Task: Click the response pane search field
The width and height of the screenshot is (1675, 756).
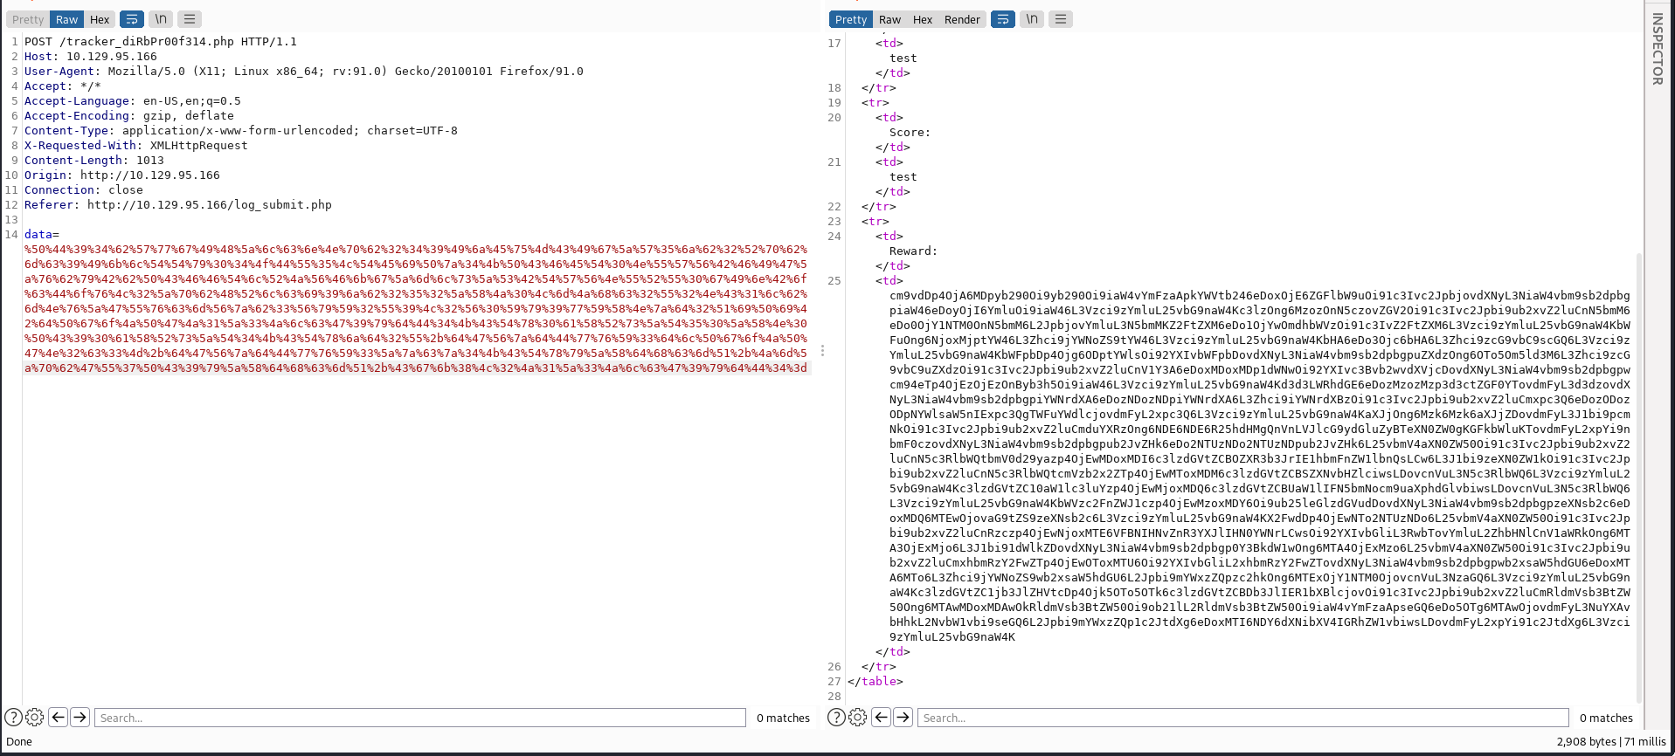Action: [1242, 718]
